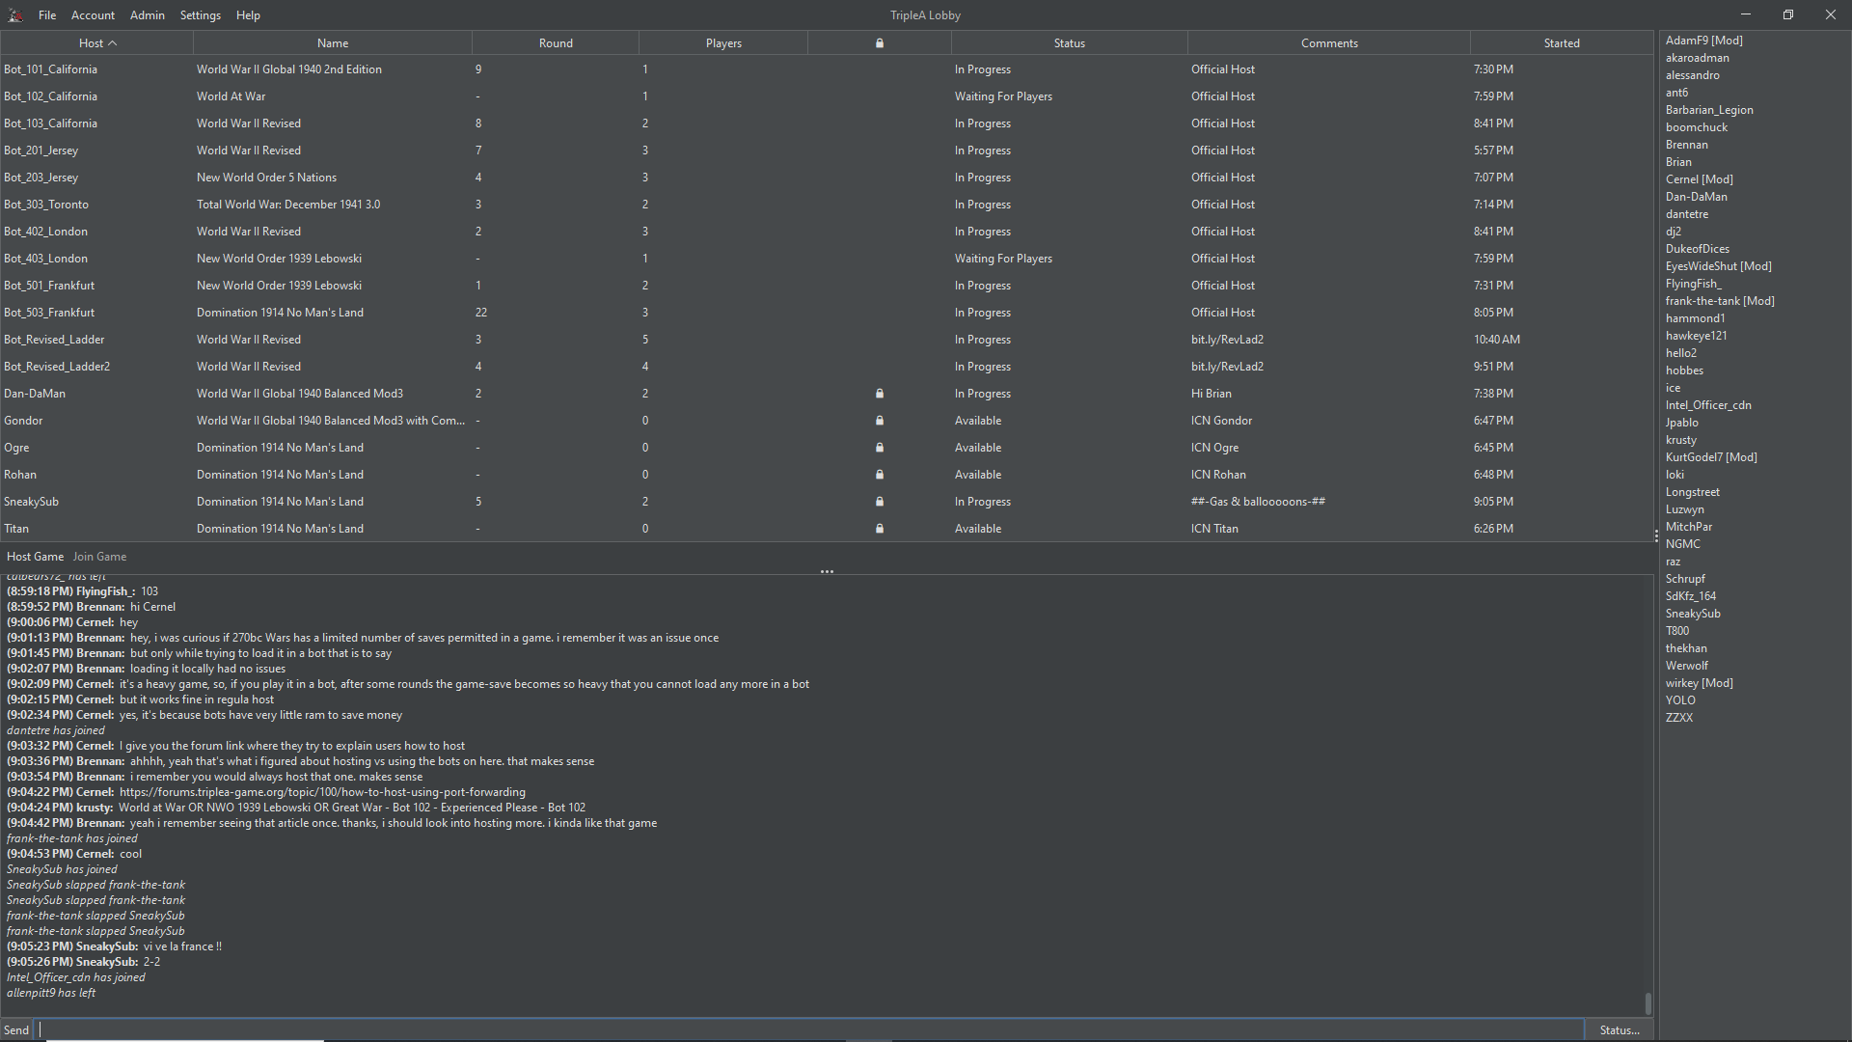Click the Join Game button
Screen dimensions: 1852x1042
[99, 557]
